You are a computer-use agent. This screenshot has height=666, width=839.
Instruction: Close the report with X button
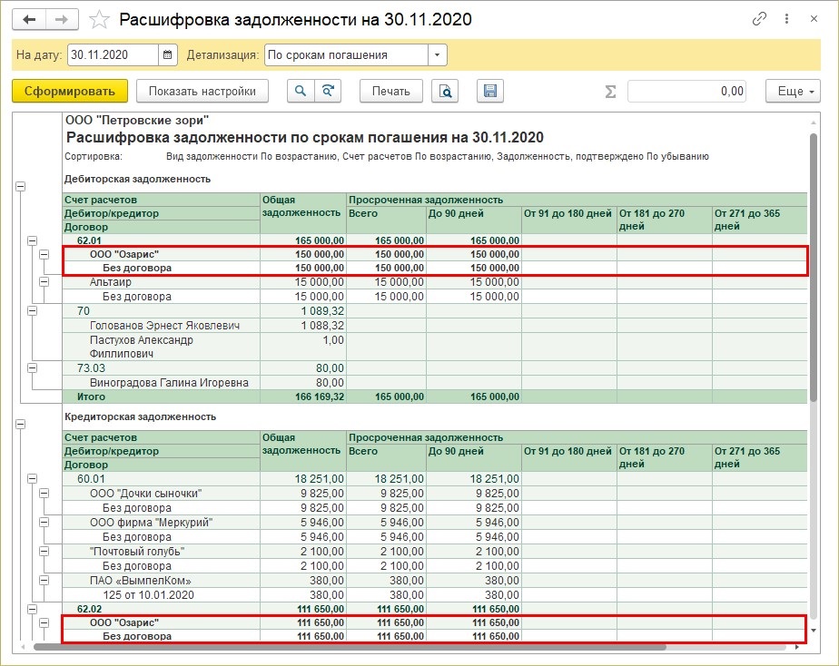(x=814, y=19)
